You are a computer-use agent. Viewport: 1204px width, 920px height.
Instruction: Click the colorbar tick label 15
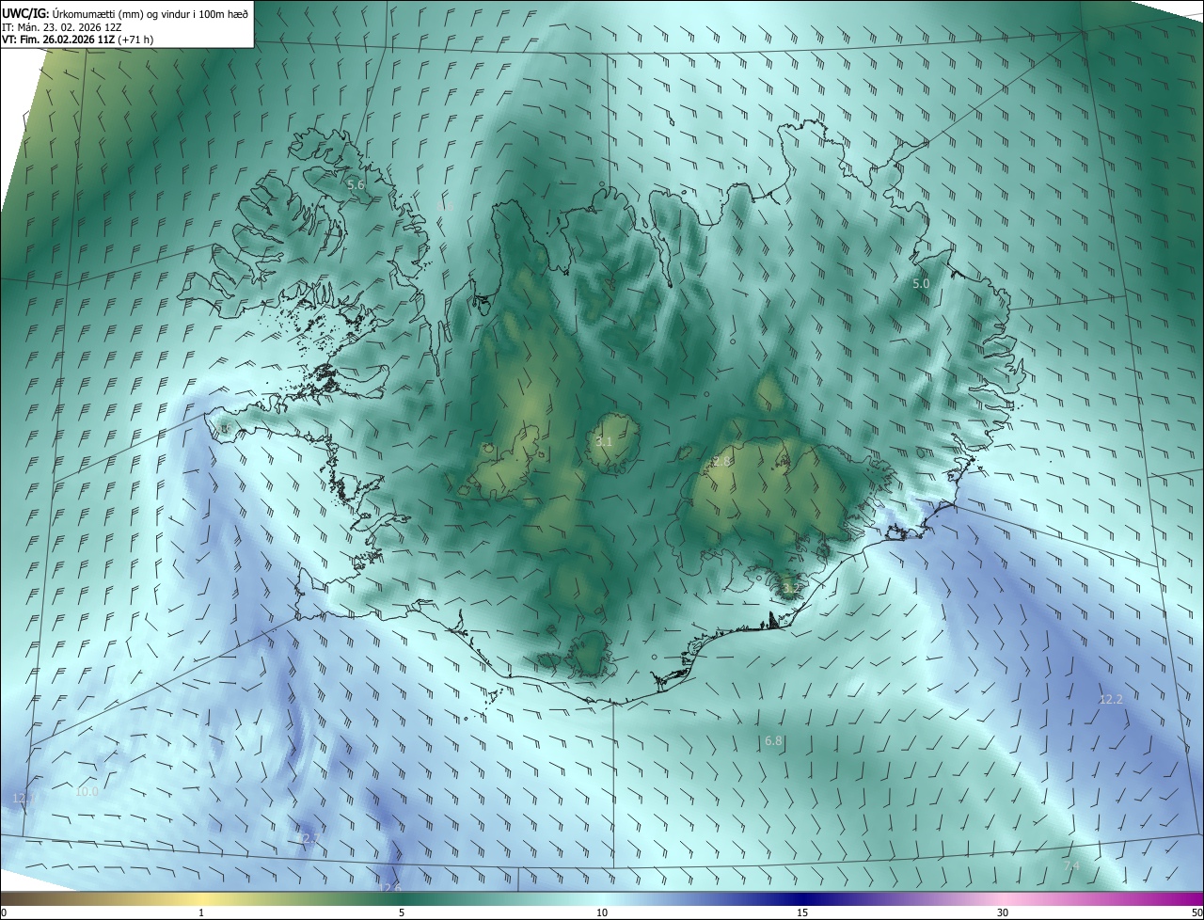(x=802, y=912)
